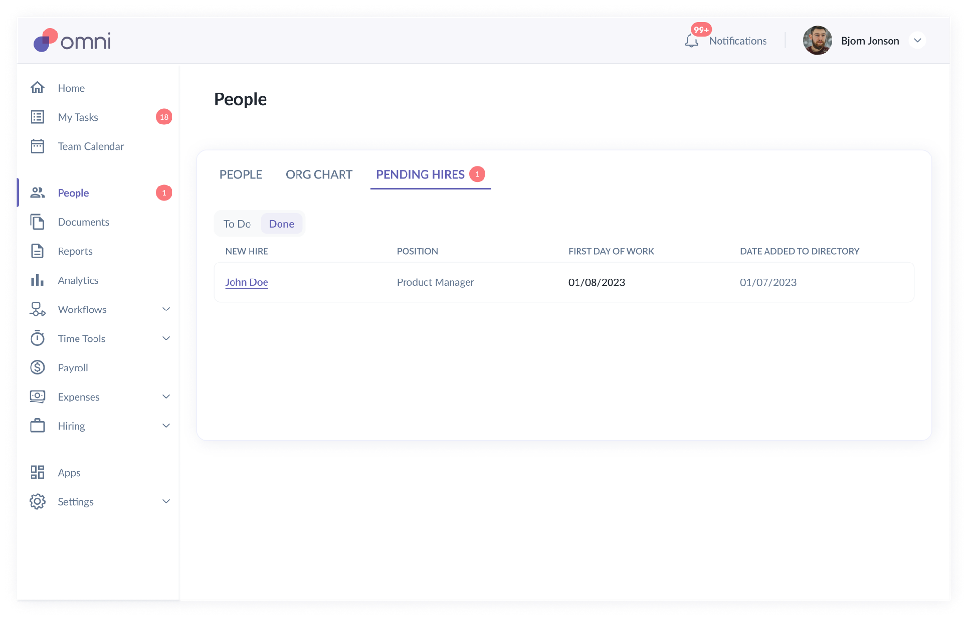Select the Done toggle option

click(281, 224)
